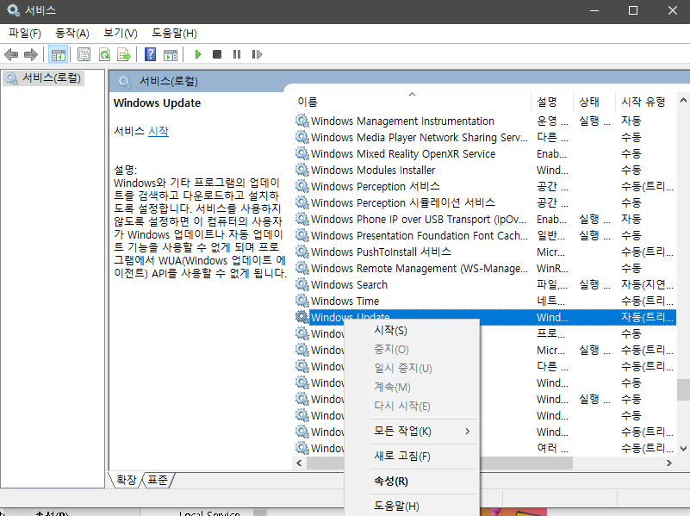Viewport: 690px width, 516px height.
Task: Toggle the action pane show/hide icon
Action: [171, 54]
